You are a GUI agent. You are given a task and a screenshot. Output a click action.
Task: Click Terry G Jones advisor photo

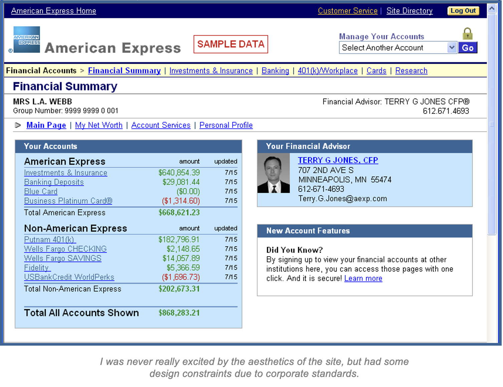click(273, 173)
